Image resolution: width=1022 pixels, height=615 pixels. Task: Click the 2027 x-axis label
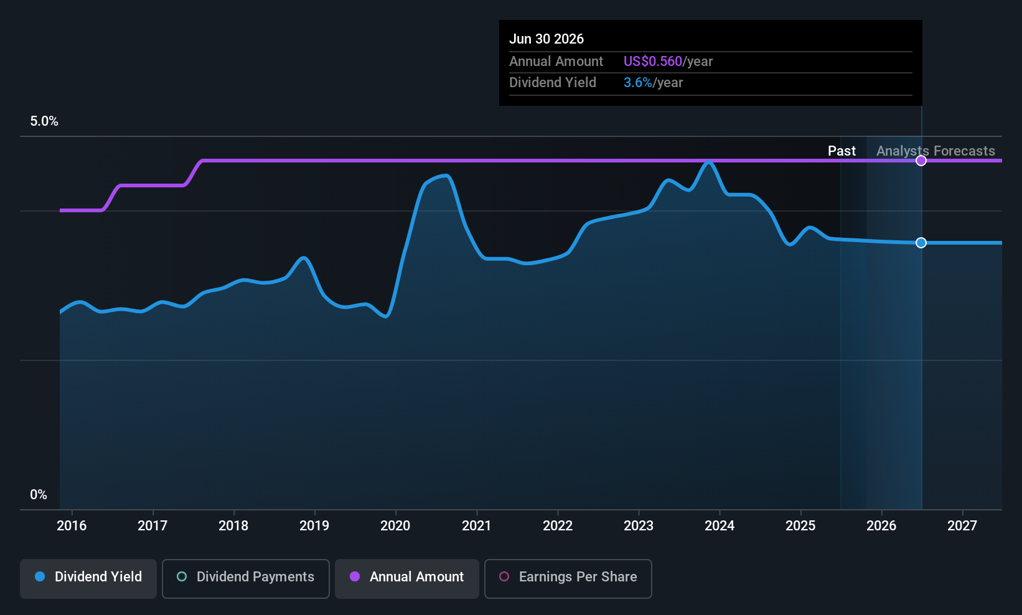click(962, 526)
